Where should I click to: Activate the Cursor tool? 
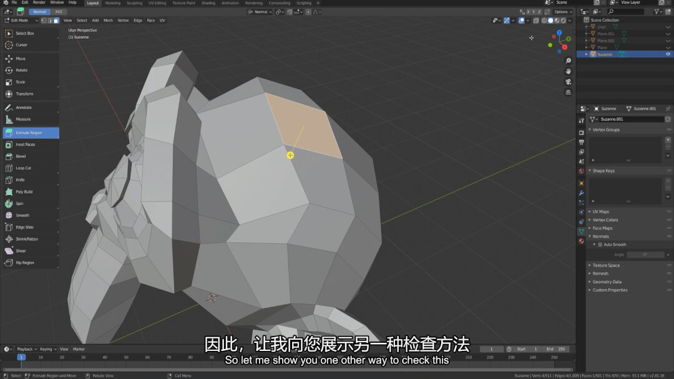[31, 45]
